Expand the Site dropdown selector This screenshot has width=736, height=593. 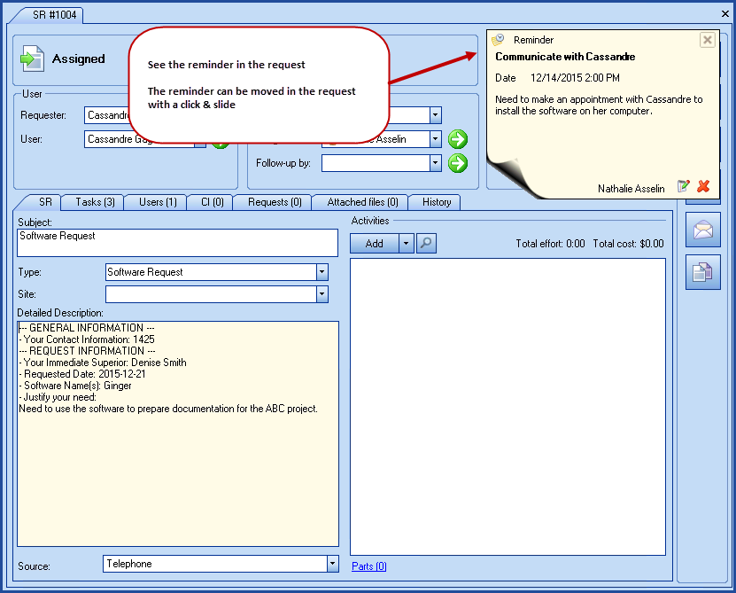[322, 293]
